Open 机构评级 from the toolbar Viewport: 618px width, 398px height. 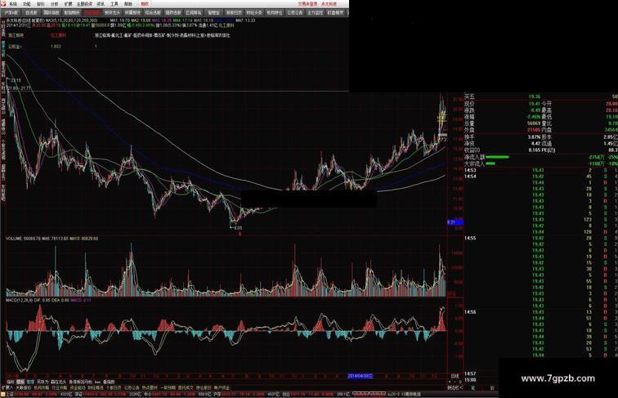(275, 12)
